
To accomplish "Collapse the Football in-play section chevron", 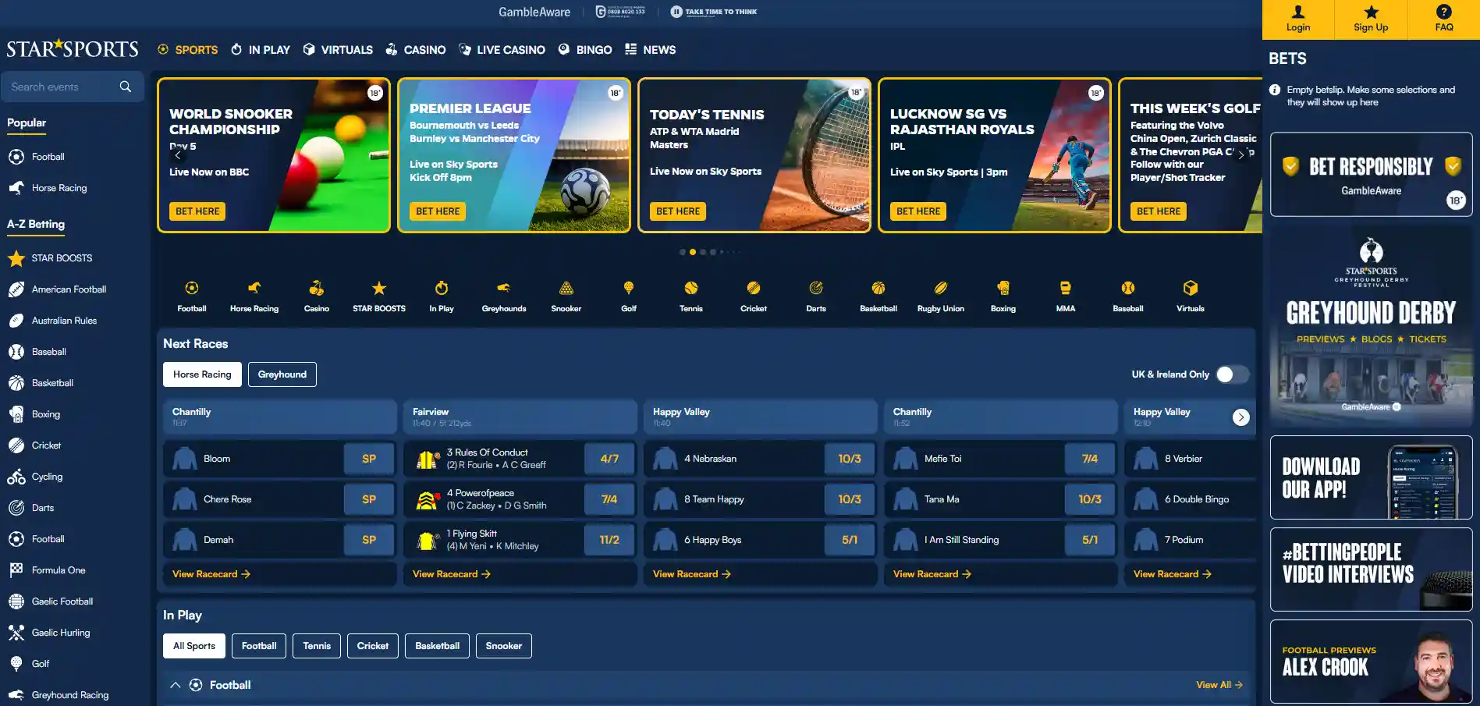I will coord(176,685).
